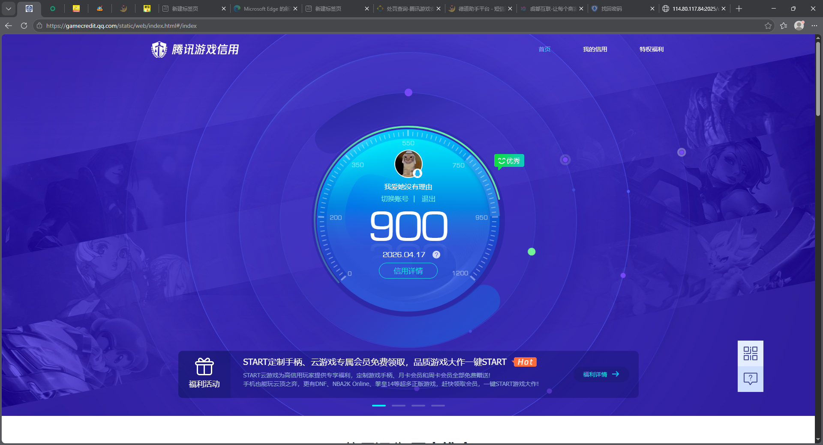Click the 福利活动 gift icon

[x=204, y=367]
